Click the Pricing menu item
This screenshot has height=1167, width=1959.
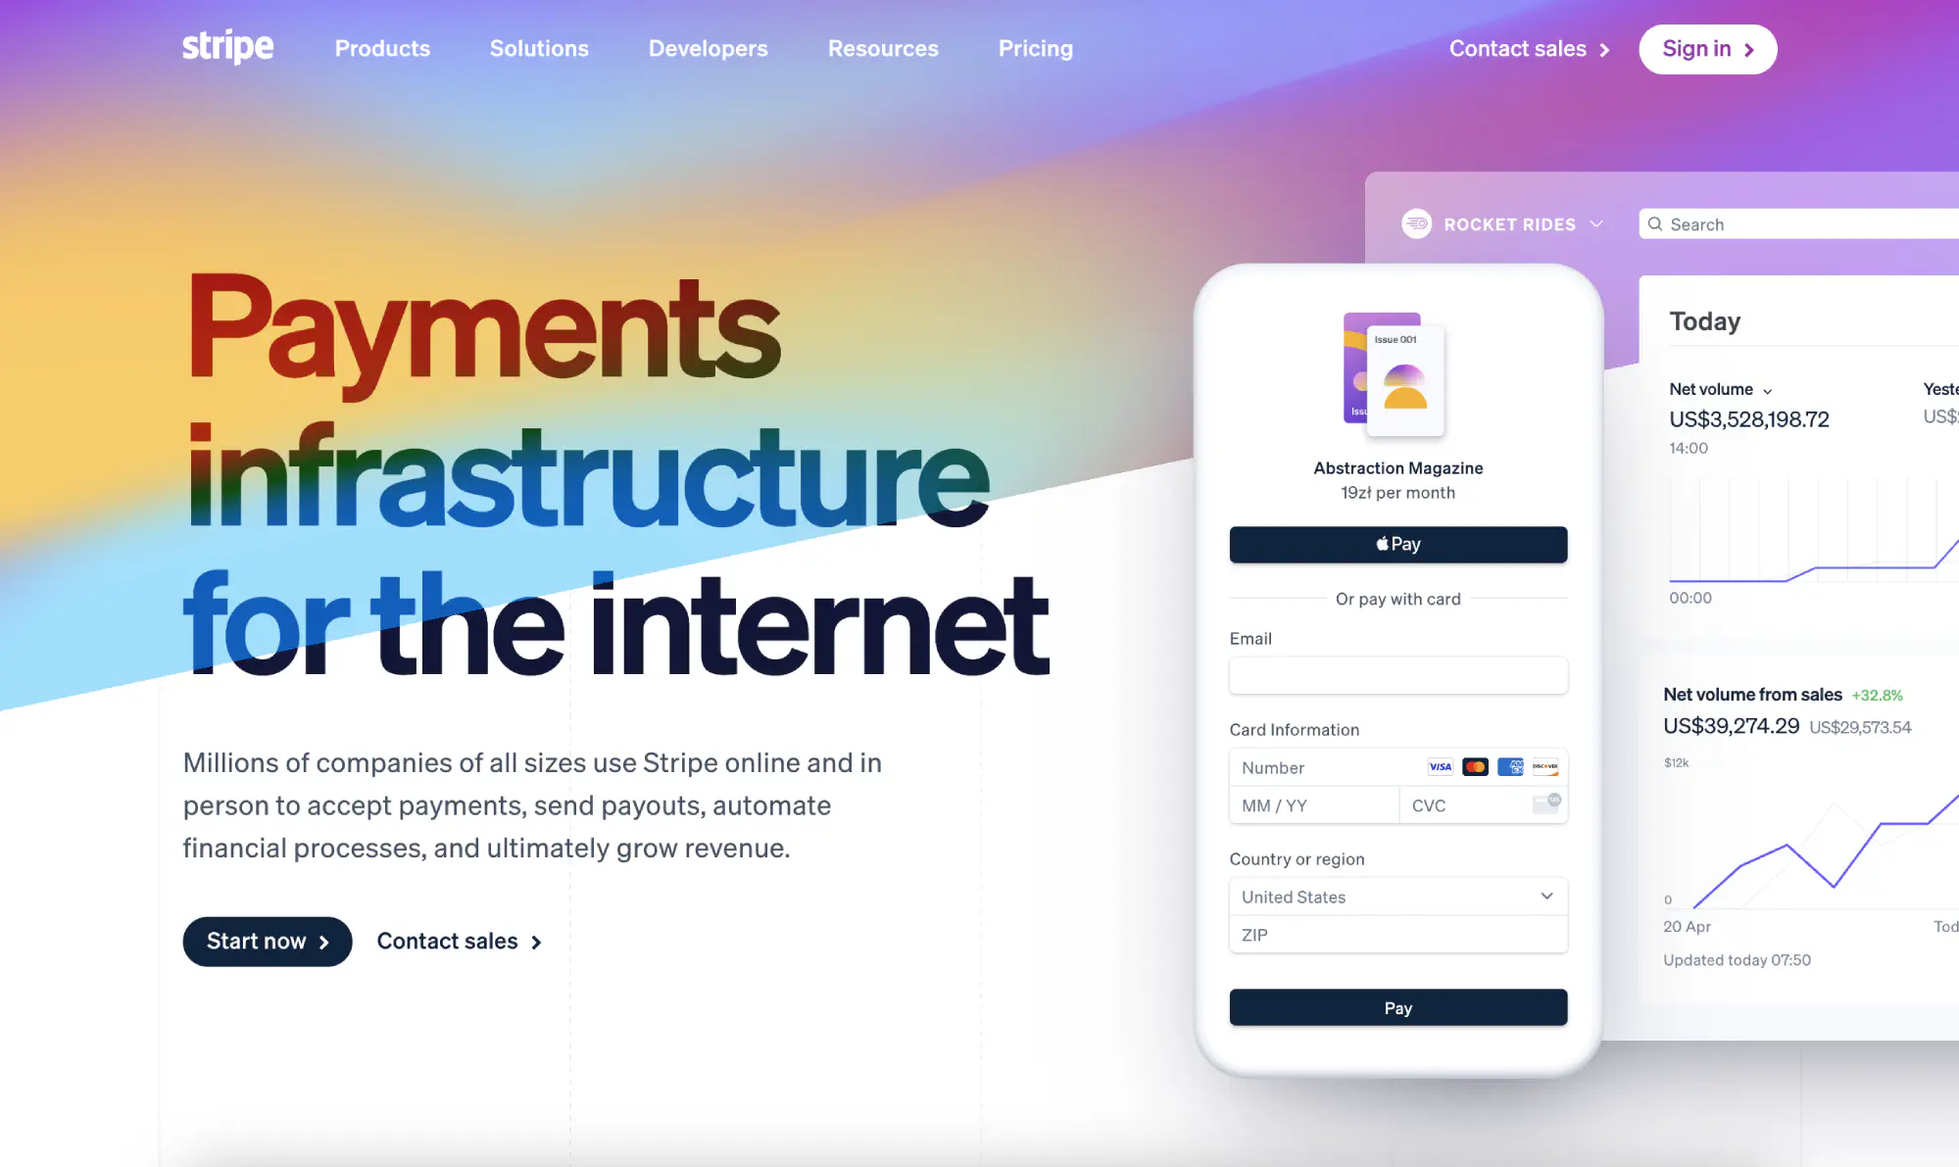(1035, 47)
